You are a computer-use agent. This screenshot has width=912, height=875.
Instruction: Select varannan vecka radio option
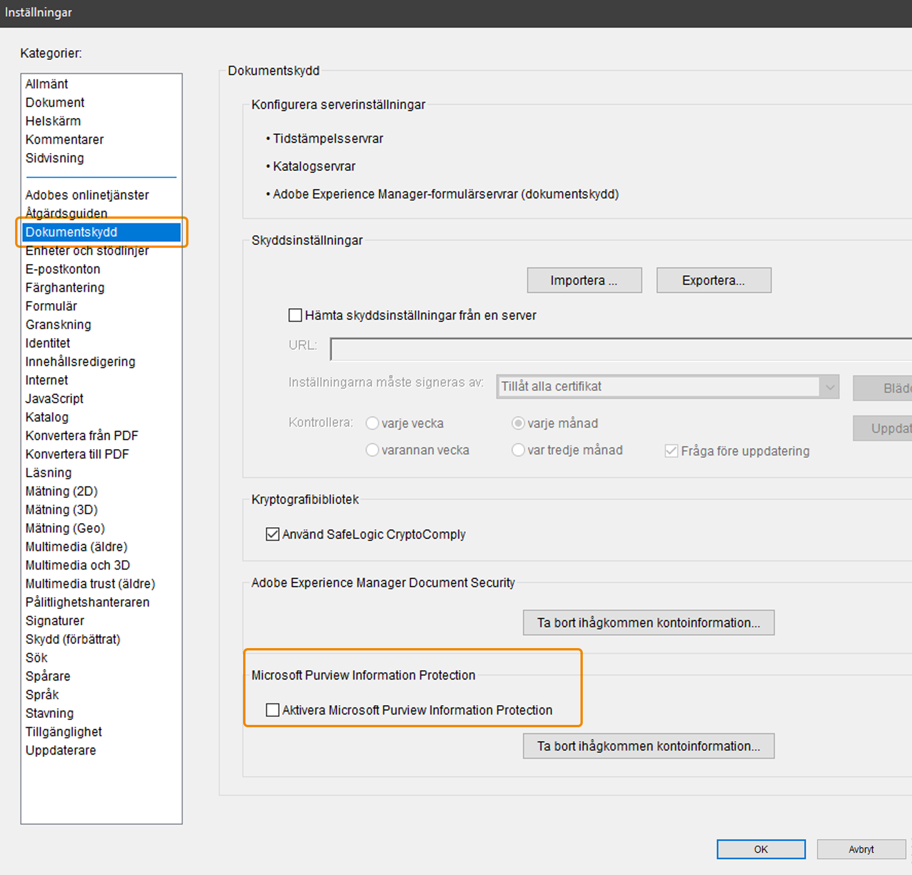tap(372, 450)
